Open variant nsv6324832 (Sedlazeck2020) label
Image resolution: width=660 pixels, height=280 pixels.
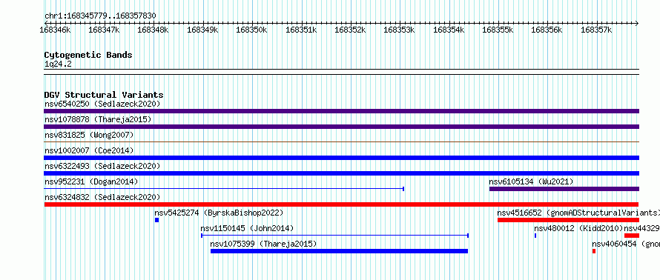102,197
